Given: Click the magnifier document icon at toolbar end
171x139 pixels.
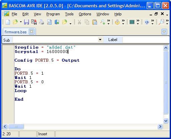Looking at the screenshot, I should click(161, 22).
